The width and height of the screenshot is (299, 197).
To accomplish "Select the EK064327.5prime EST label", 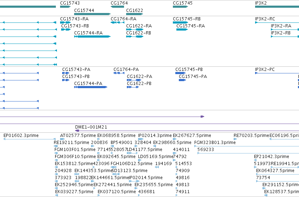I will click(275, 171).
